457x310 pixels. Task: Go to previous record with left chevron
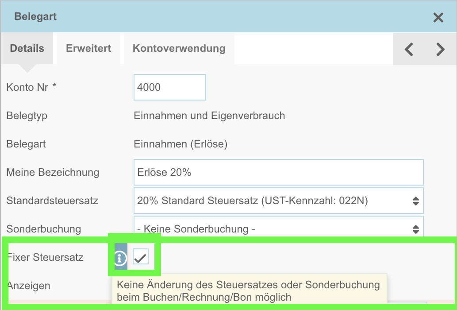tap(409, 49)
